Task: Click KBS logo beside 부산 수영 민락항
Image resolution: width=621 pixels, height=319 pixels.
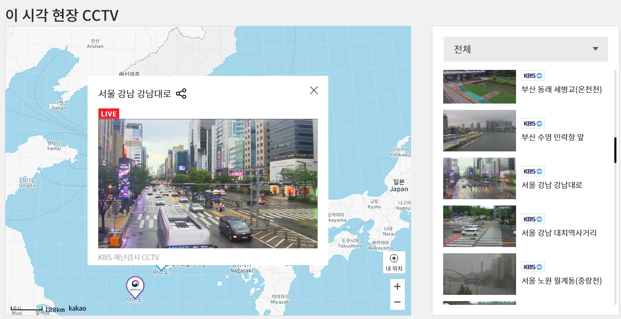Action: coord(533,124)
